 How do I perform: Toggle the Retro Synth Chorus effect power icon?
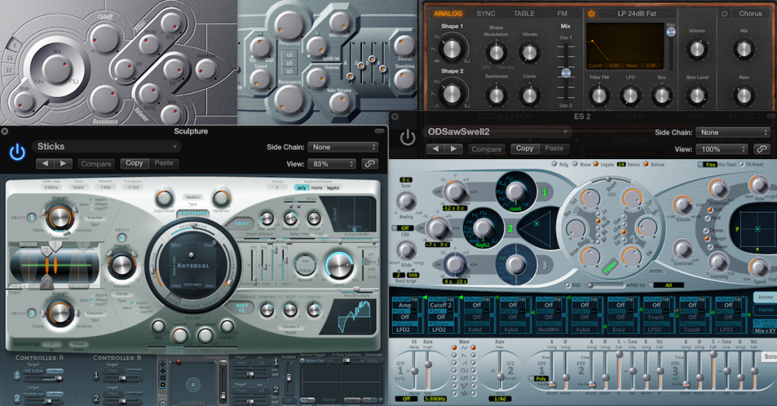[x=725, y=14]
